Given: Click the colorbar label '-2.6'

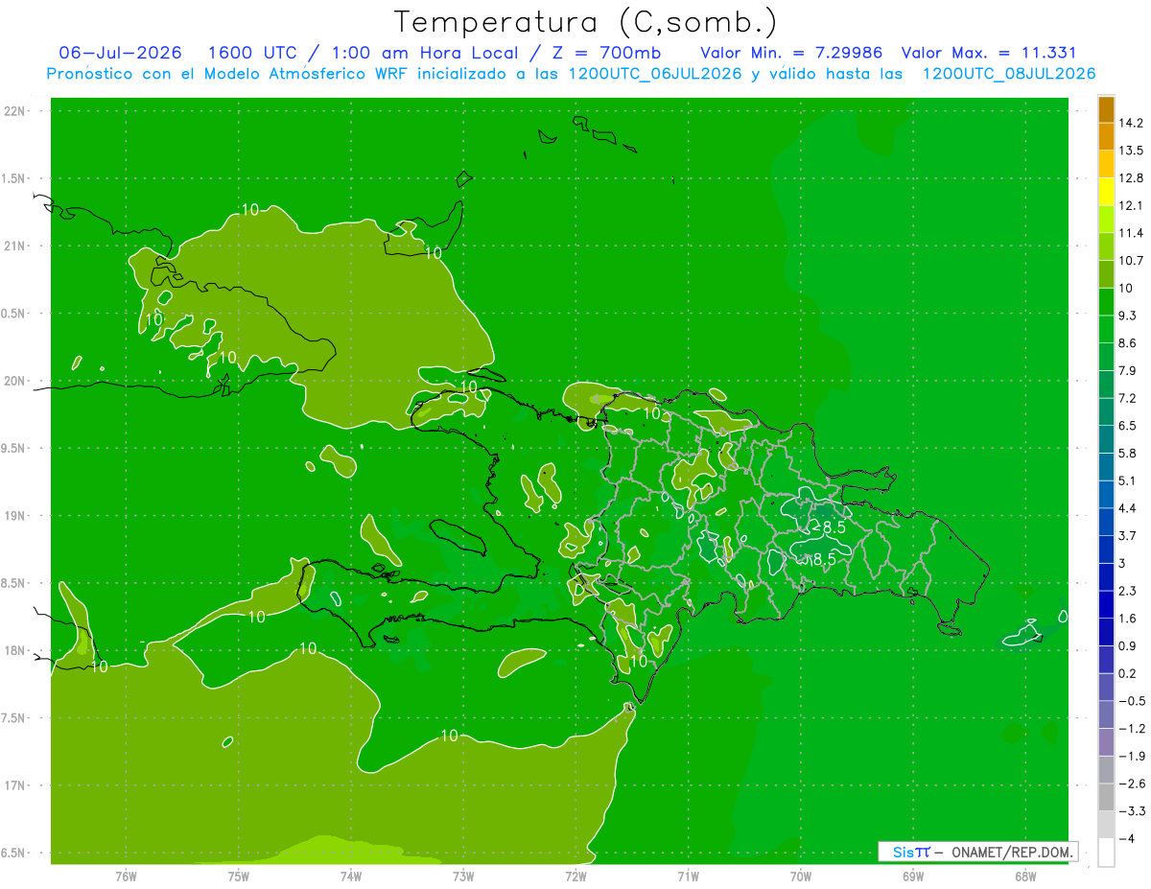Looking at the screenshot, I should [x=1132, y=784].
